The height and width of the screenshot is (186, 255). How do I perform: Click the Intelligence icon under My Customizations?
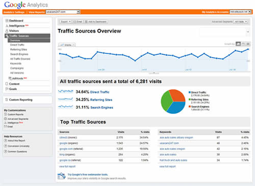point(6,122)
